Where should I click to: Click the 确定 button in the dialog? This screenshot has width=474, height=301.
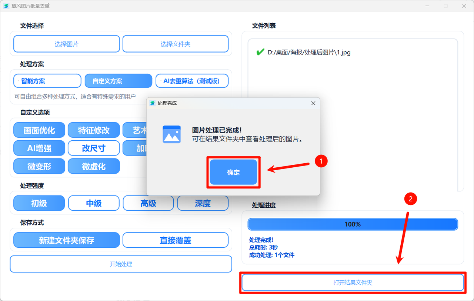coord(233,172)
